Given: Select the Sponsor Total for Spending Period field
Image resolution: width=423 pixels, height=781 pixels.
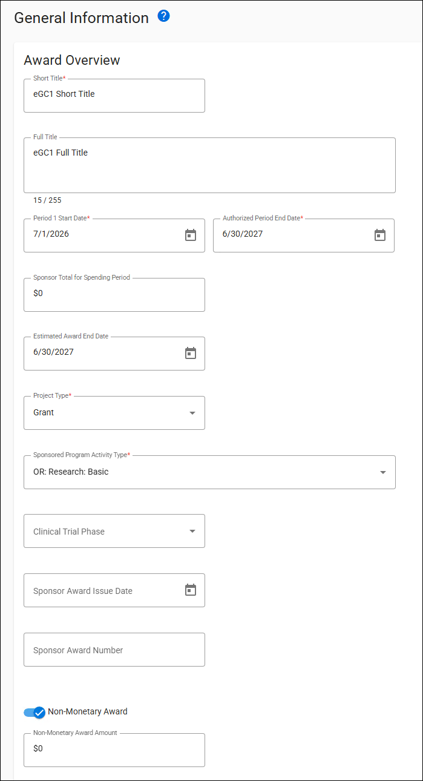Looking at the screenshot, I should [114, 294].
